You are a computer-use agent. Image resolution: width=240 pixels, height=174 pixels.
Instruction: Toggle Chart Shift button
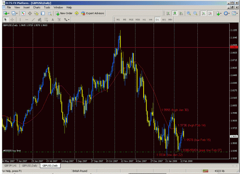tap(210, 13)
